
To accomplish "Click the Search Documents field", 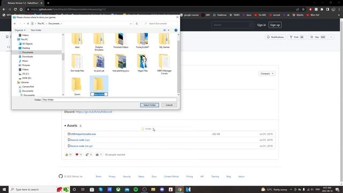I will tap(160, 24).
